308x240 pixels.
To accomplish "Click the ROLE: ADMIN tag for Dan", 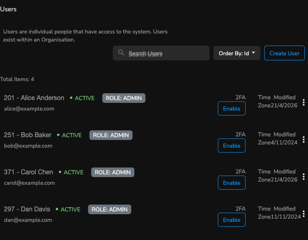I will (x=110, y=209).
